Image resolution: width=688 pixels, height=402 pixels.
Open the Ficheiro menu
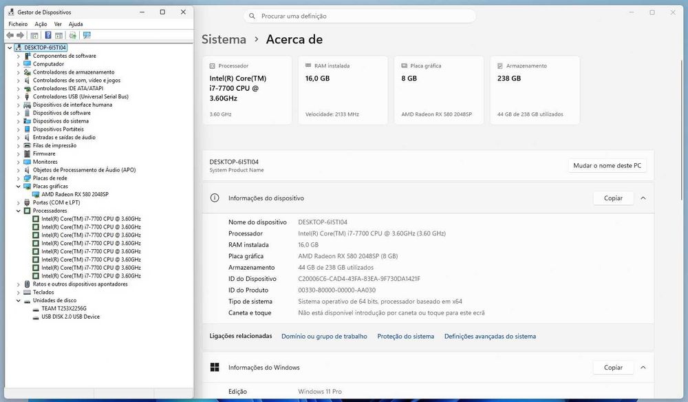coord(18,24)
